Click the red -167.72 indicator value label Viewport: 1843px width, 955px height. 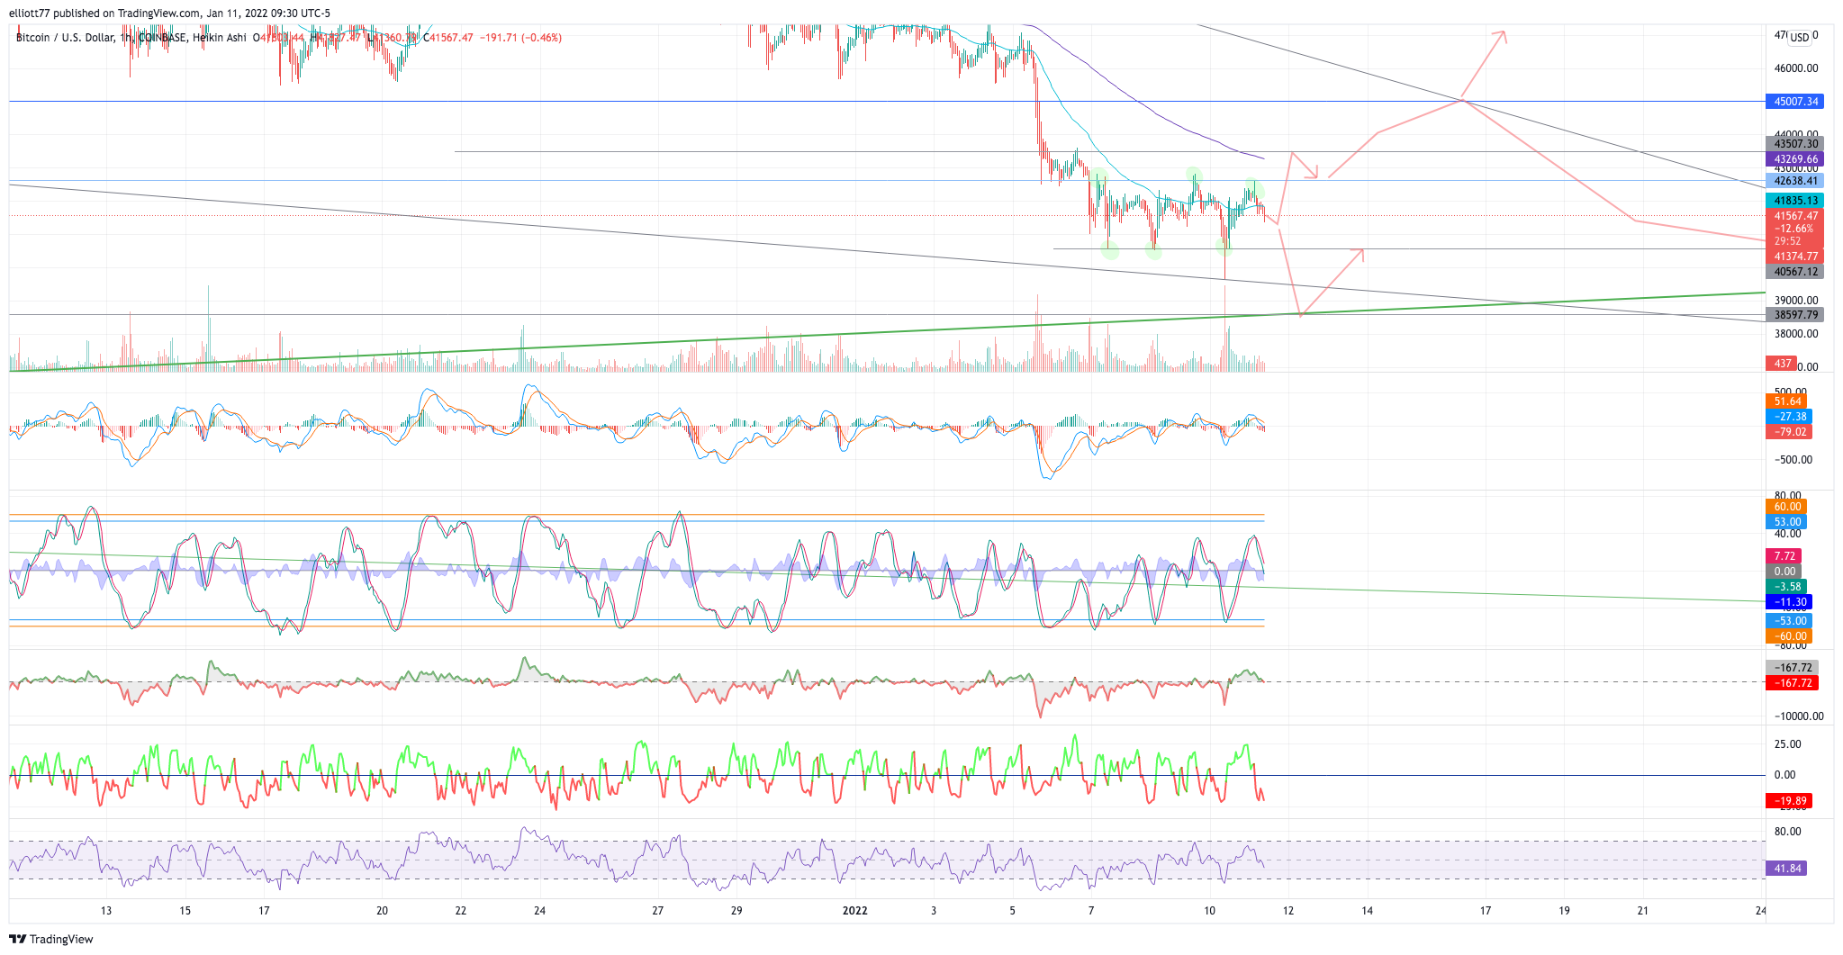click(1792, 683)
